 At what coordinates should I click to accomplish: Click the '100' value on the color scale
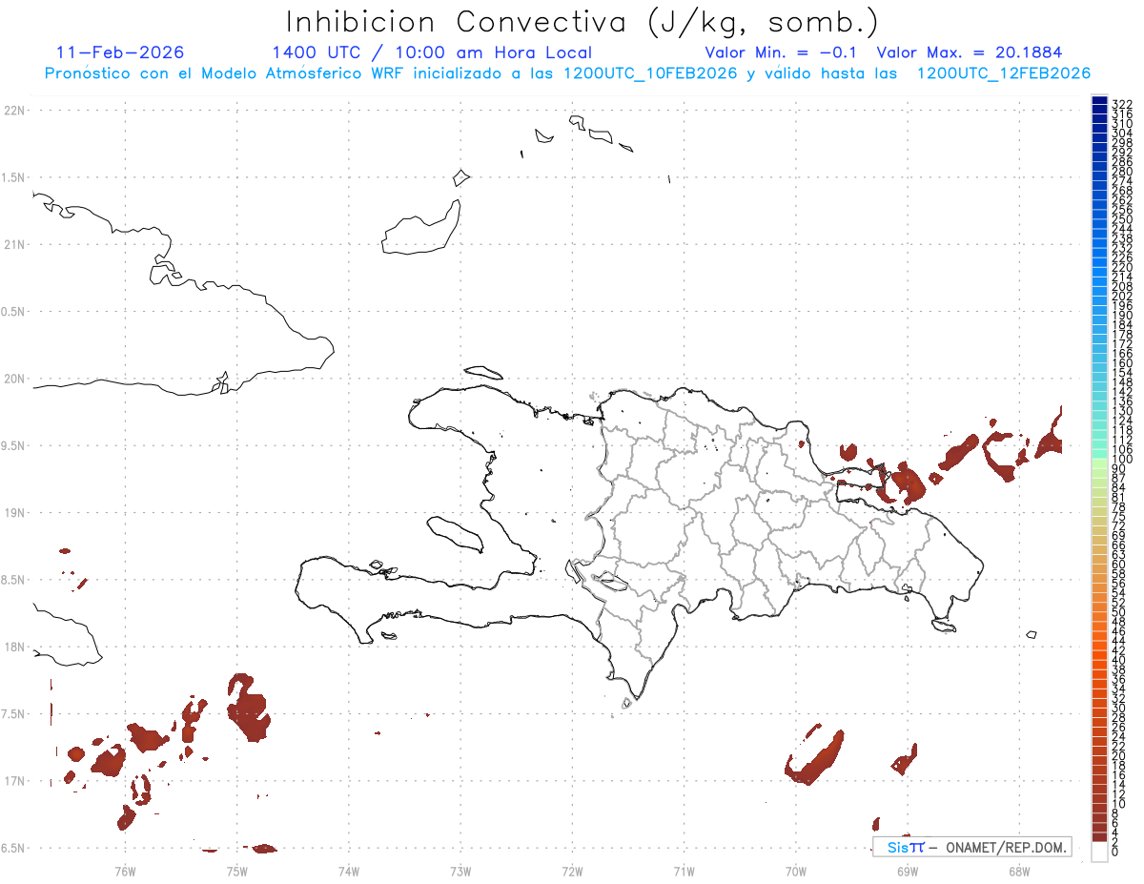tap(1121, 460)
